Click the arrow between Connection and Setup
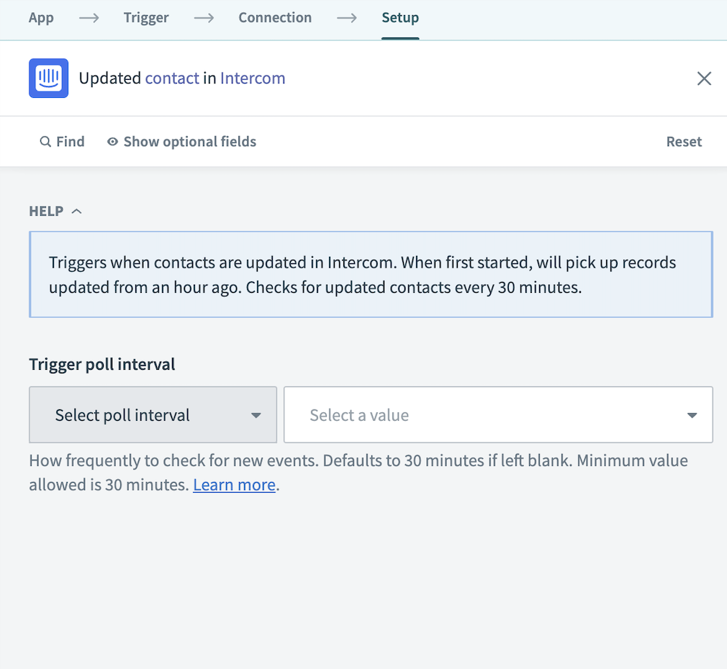This screenshot has height=669, width=727. coord(346,18)
